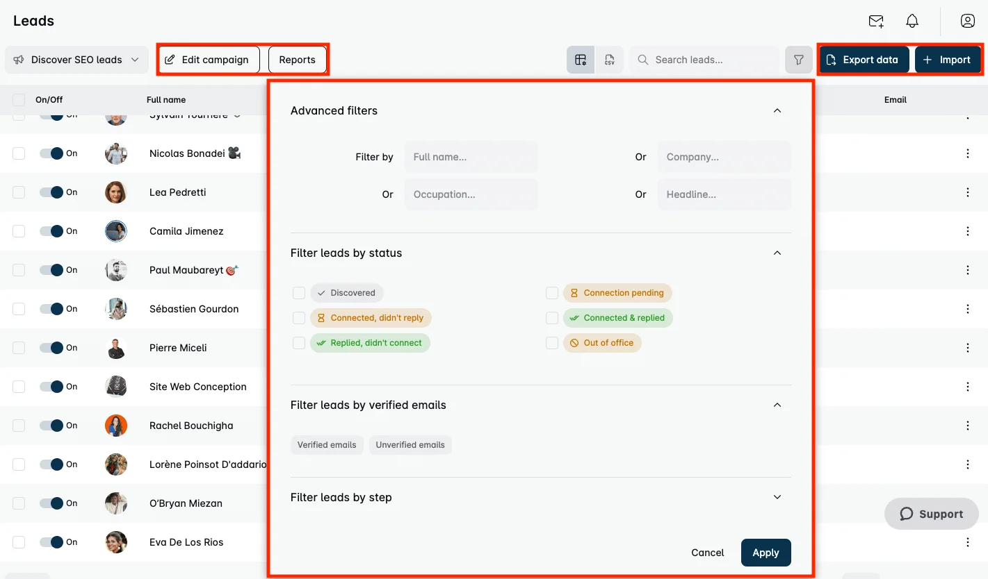Select the Unverified emails chip
This screenshot has height=579, width=988.
coord(410,445)
